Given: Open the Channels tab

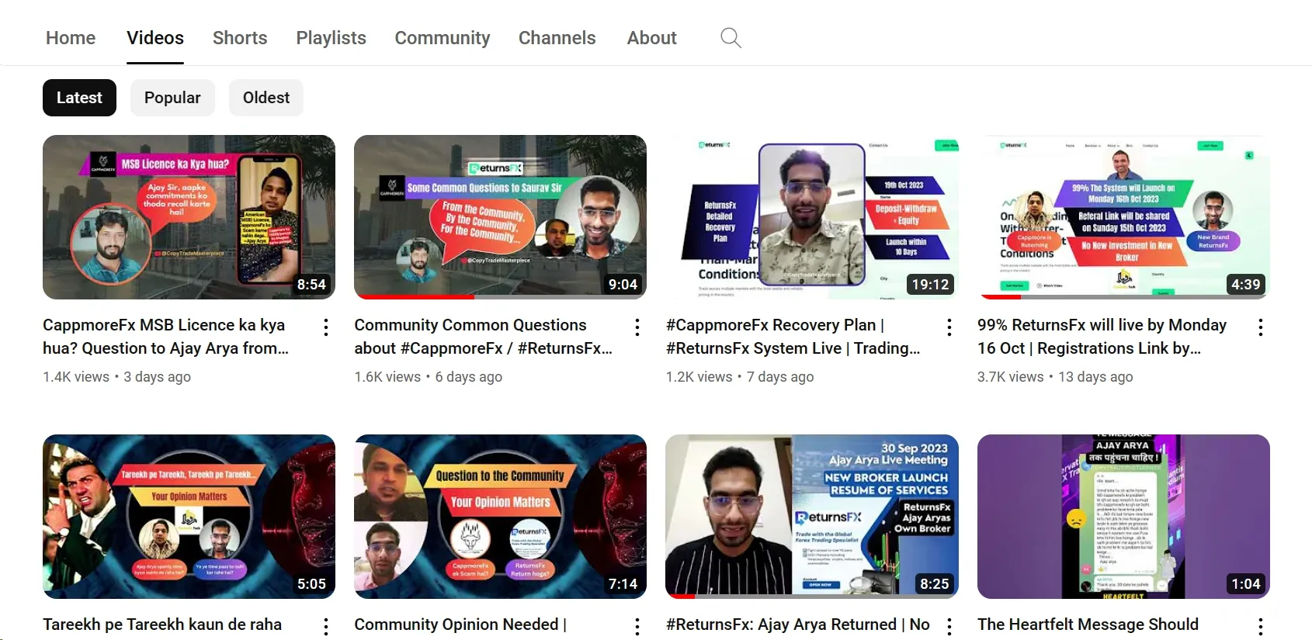Looking at the screenshot, I should point(557,38).
